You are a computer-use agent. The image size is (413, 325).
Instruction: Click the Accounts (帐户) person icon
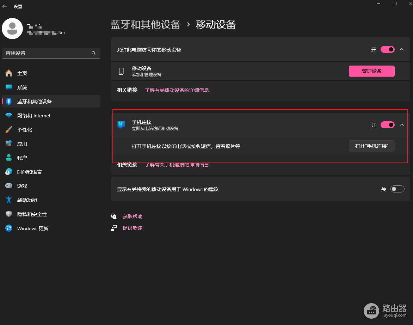click(9, 158)
